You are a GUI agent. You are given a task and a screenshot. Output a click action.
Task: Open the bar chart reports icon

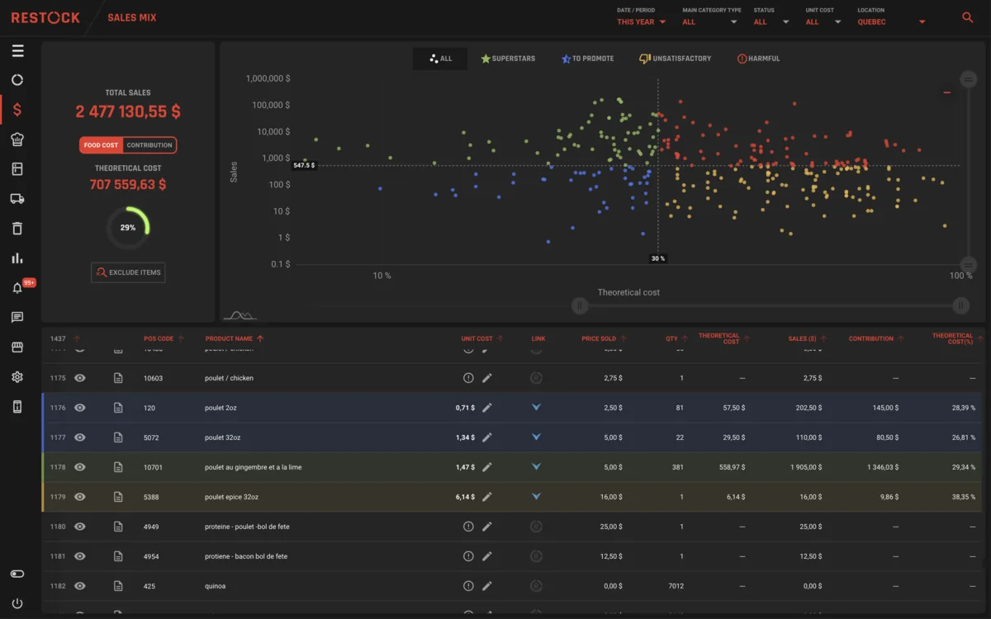[x=17, y=258]
